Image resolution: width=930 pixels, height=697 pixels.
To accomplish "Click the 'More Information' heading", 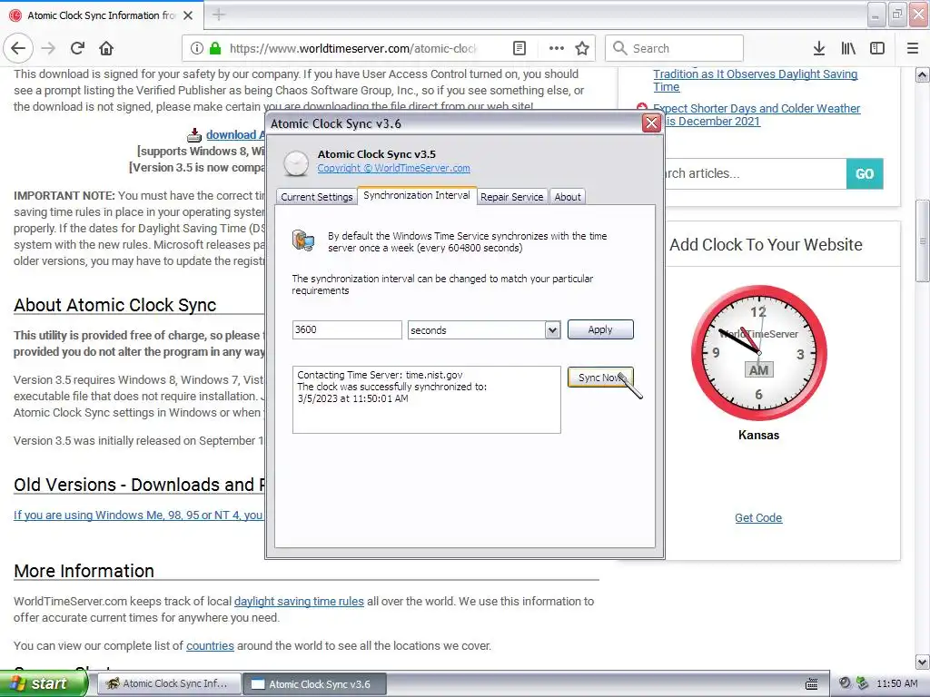I will [84, 571].
